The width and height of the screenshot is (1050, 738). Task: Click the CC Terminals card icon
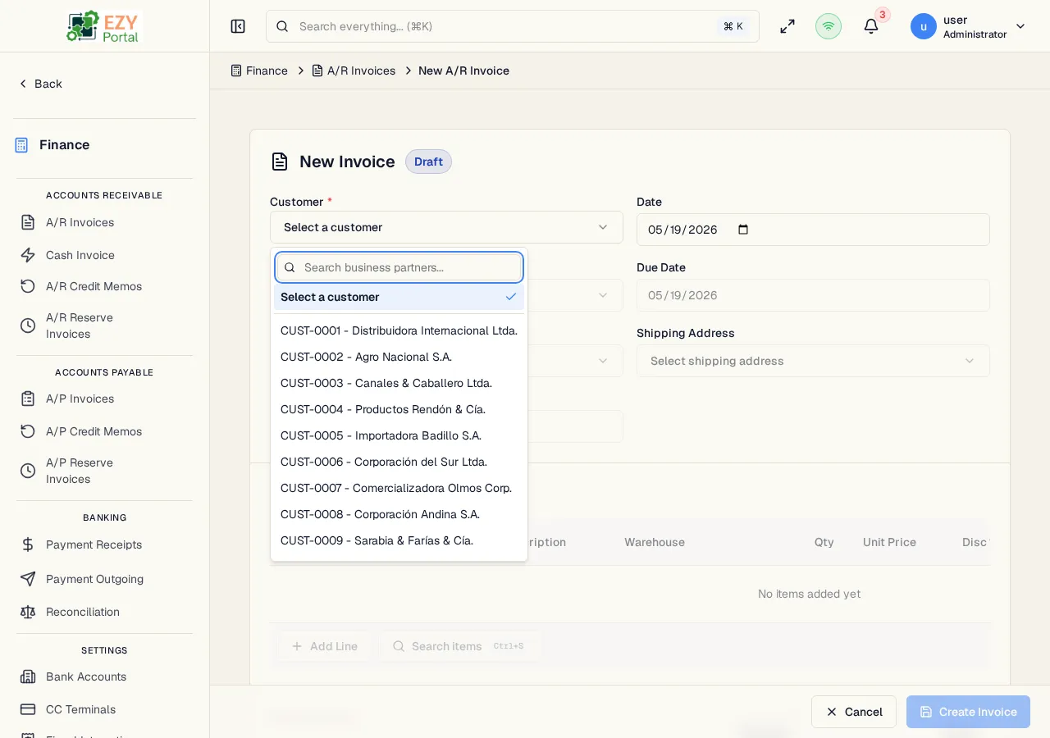(x=28, y=709)
